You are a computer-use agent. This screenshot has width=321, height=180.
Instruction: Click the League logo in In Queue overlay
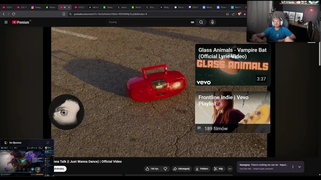click(x=6, y=143)
